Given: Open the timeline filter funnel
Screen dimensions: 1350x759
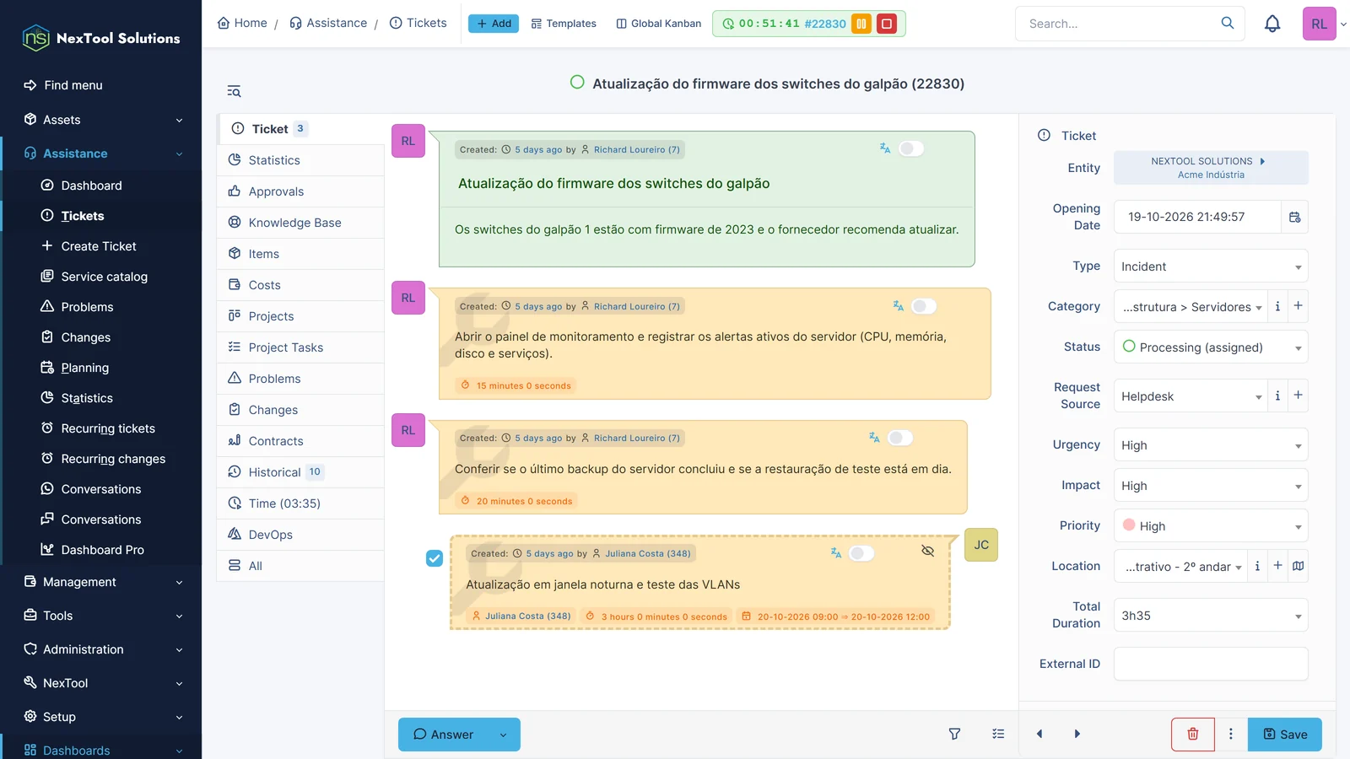Looking at the screenshot, I should tap(954, 734).
